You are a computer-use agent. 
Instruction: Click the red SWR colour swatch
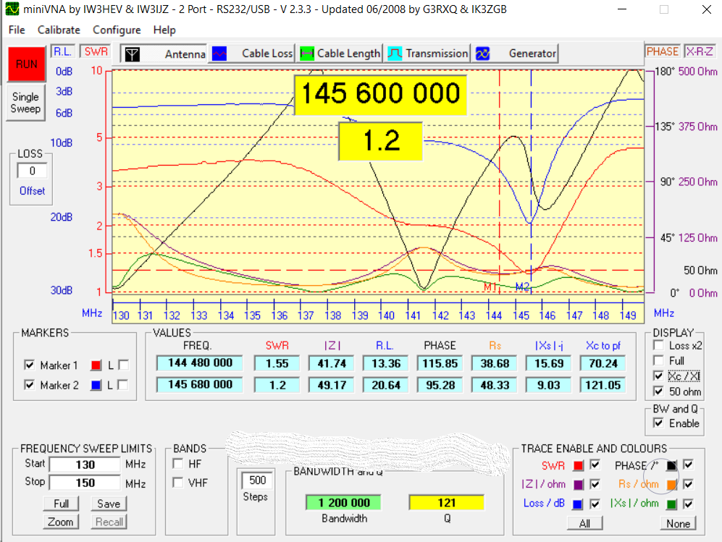pyautogui.click(x=578, y=465)
